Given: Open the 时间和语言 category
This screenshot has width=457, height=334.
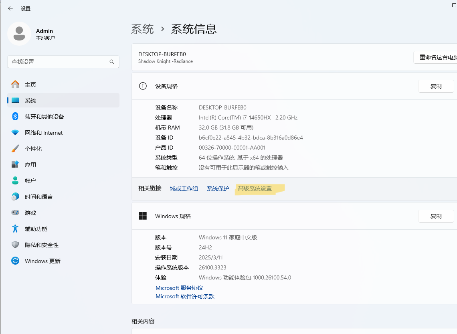Looking at the screenshot, I should (63, 197).
